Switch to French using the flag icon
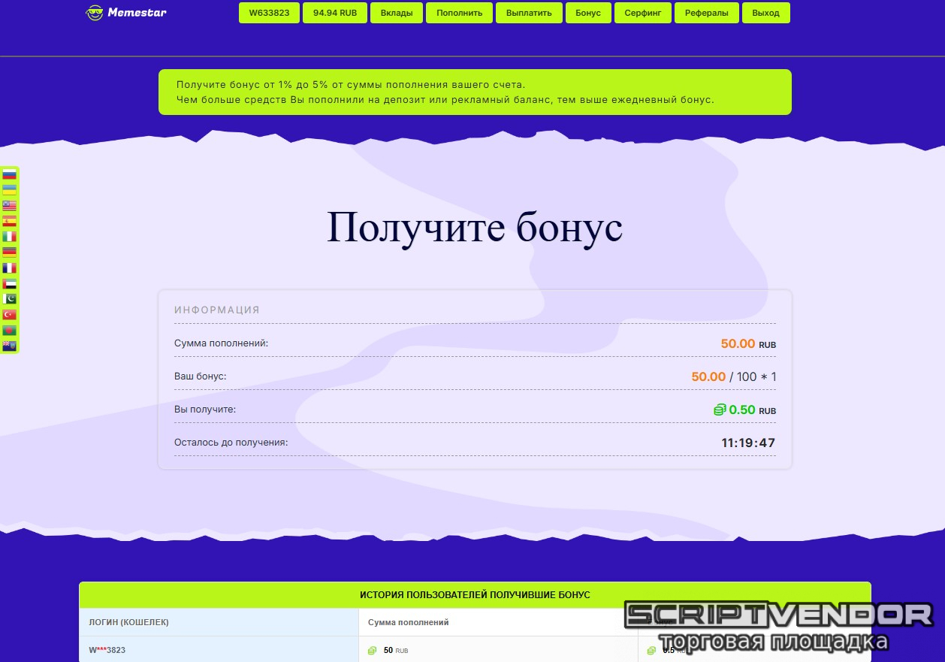945x662 pixels. (9, 268)
